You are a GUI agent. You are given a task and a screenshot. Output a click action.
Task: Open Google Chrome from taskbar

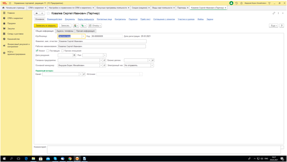[x=70, y=159]
